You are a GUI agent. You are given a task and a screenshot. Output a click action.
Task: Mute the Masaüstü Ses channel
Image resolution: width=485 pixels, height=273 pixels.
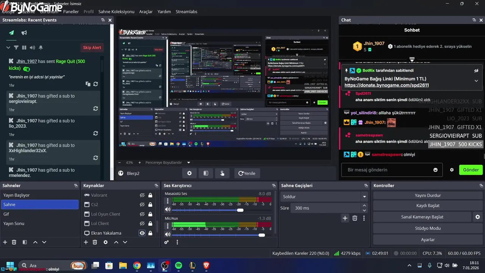(167, 210)
